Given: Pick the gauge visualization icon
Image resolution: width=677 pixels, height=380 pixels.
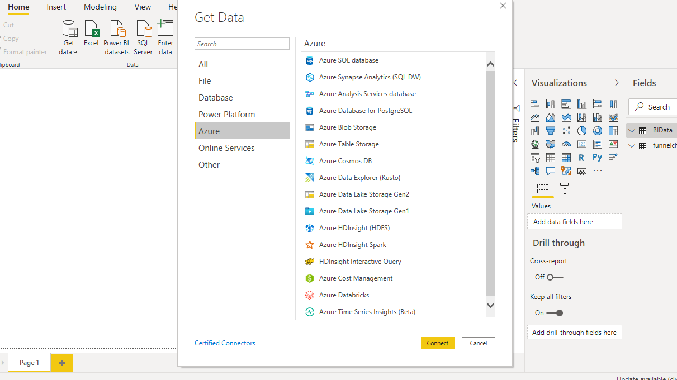Looking at the screenshot, I should point(566,144).
